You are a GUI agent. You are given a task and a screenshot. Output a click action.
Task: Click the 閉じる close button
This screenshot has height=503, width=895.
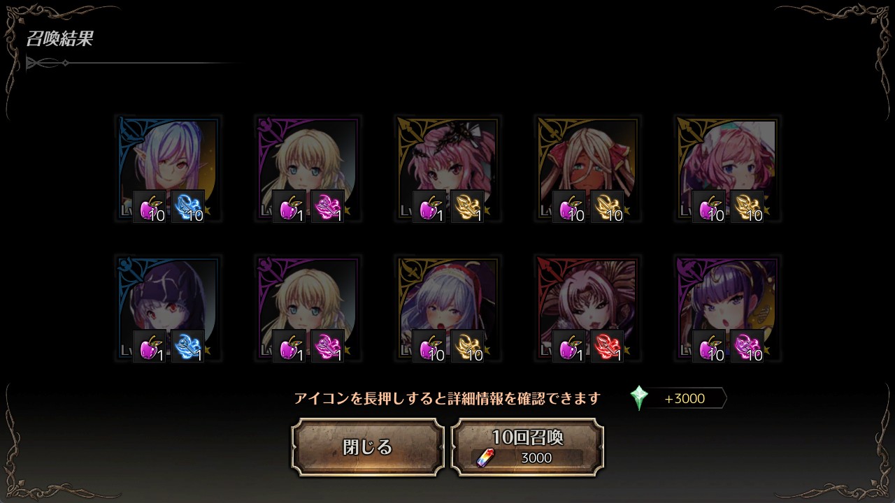368,447
